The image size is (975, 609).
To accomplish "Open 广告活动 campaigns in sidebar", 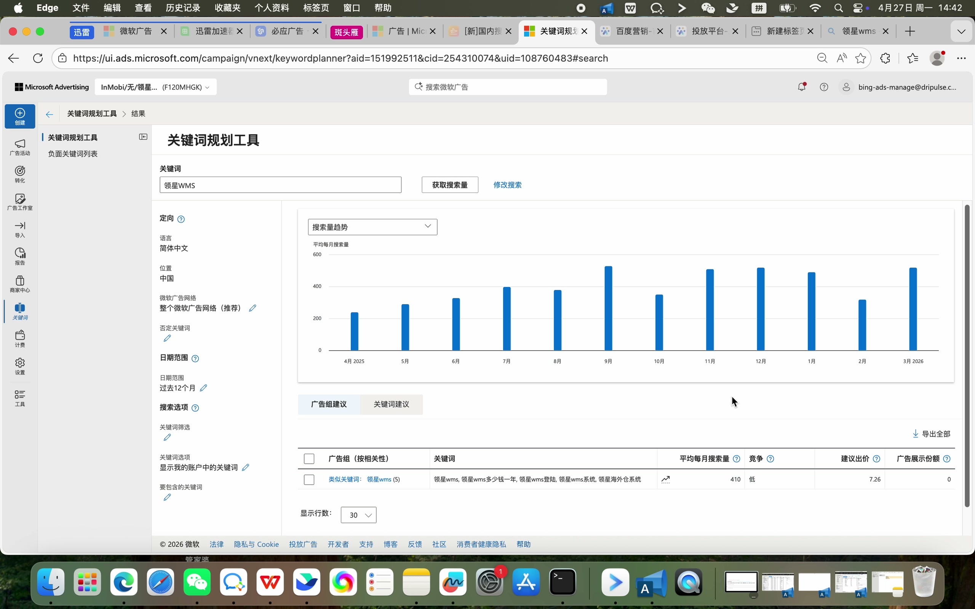I will click(x=20, y=147).
